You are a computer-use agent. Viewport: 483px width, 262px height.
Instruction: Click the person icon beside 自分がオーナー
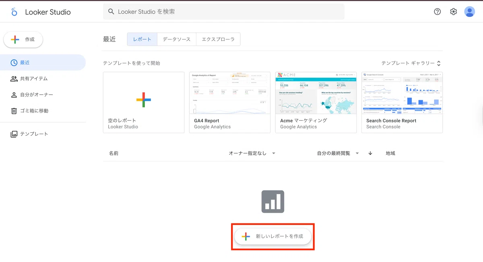14,95
